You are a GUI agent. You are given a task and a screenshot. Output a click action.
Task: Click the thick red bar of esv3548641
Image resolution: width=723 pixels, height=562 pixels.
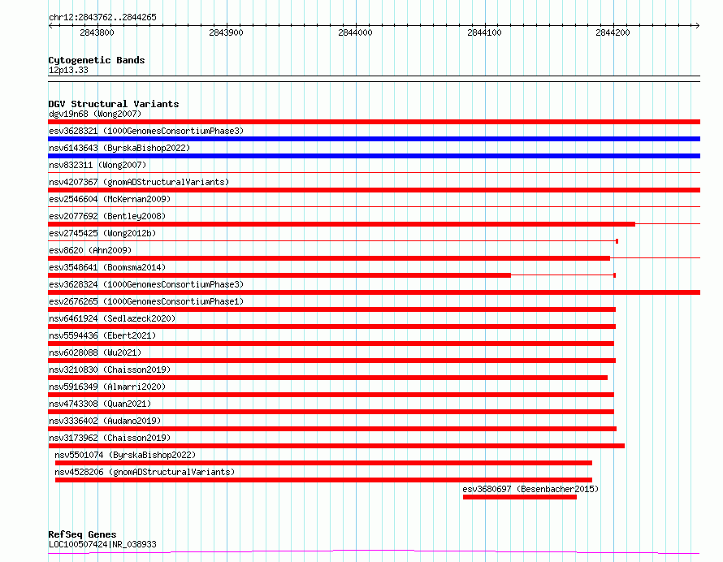(279, 275)
